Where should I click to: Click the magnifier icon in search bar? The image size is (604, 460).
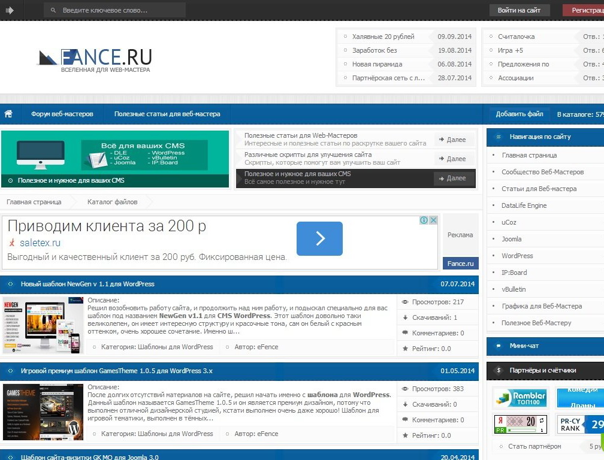point(53,10)
